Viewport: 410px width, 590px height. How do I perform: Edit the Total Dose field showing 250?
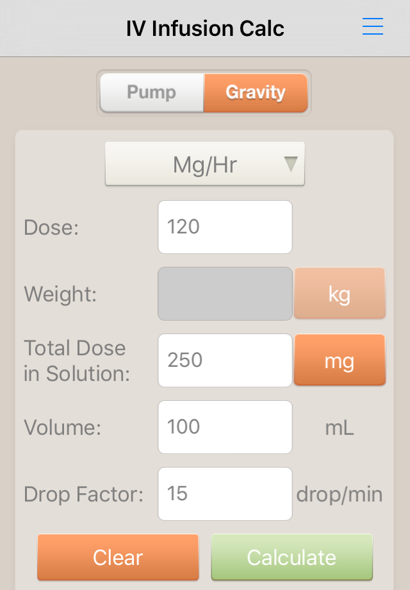tap(225, 360)
